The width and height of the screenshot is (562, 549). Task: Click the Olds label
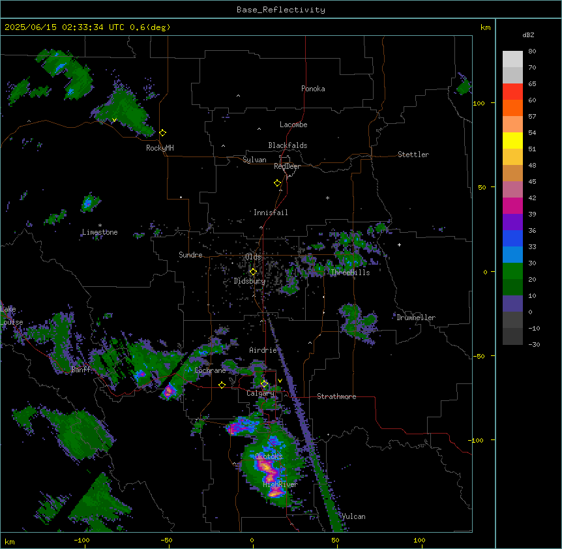[x=253, y=257]
